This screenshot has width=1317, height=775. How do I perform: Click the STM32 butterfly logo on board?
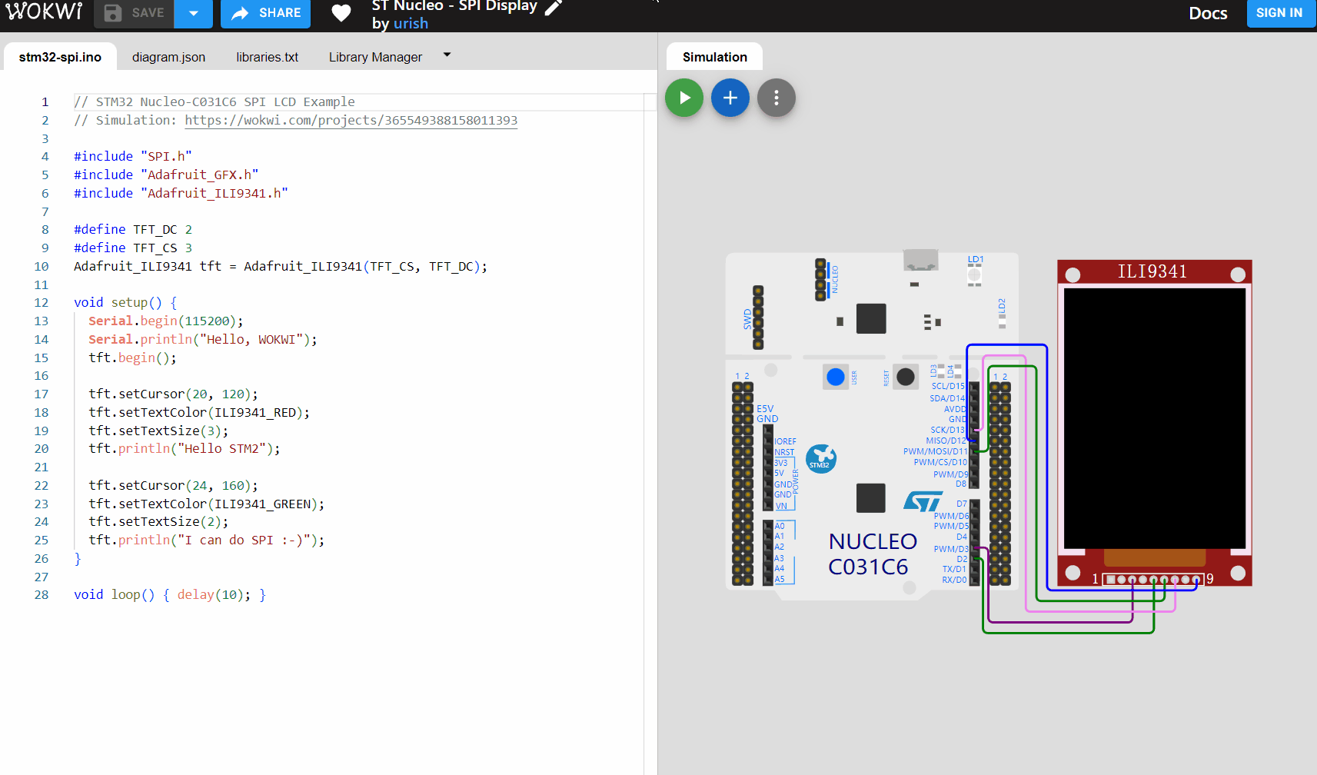[820, 459]
